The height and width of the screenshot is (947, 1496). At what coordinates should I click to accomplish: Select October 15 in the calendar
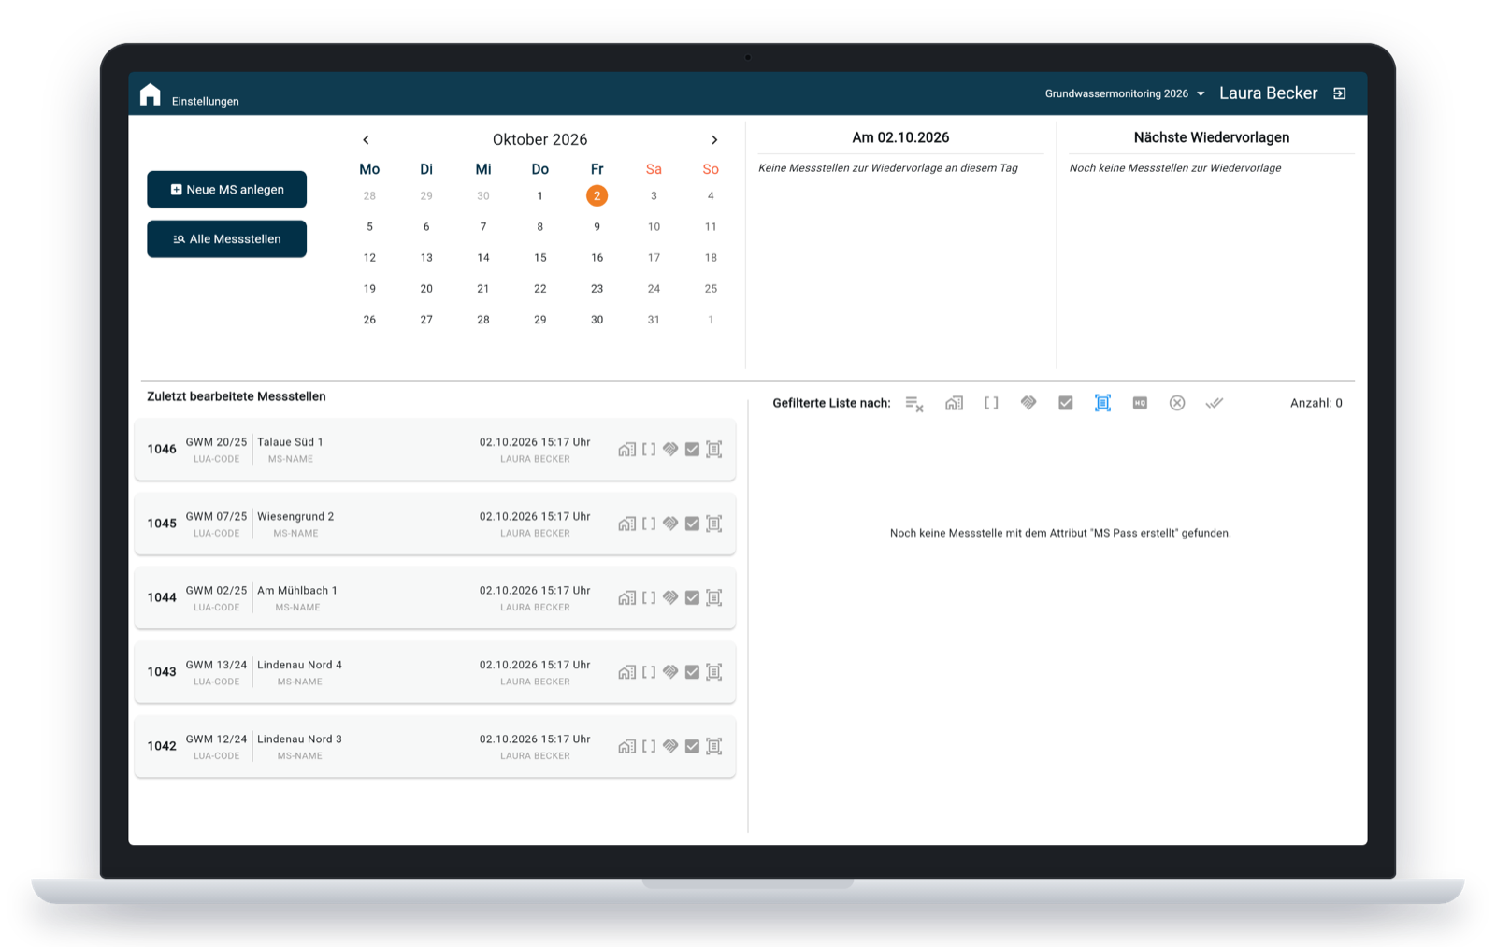(x=540, y=257)
